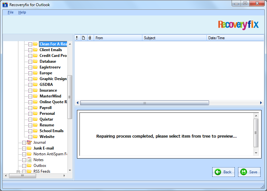
Task: Select the Insurance folder name
Action: pyautogui.click(x=48, y=90)
